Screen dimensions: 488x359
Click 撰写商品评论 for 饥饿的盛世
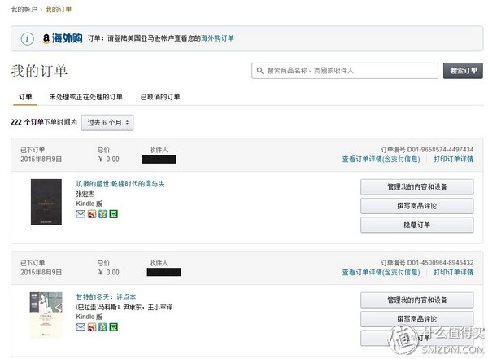(x=417, y=206)
